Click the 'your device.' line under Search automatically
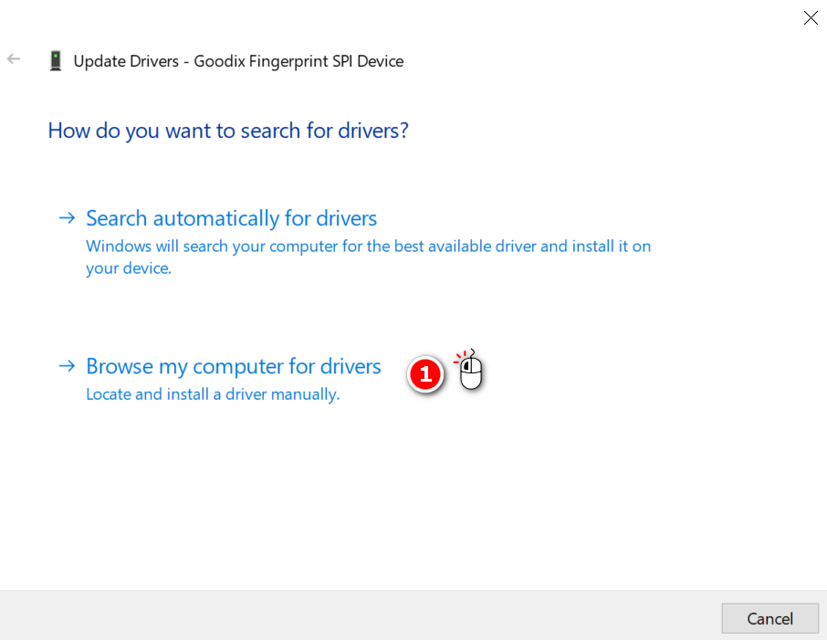This screenshot has width=827, height=640. [128, 268]
